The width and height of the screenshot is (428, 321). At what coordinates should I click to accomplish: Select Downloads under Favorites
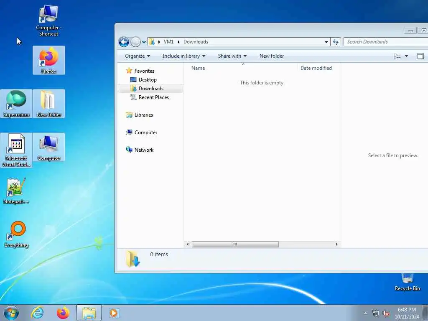(x=150, y=89)
